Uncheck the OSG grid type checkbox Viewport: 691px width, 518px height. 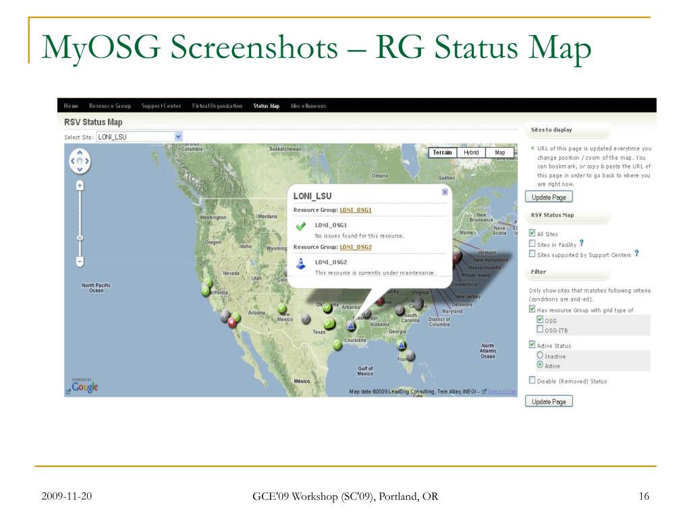540,319
